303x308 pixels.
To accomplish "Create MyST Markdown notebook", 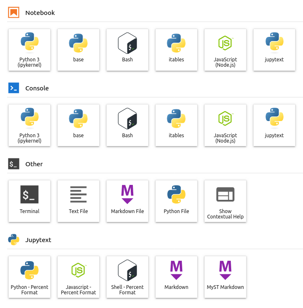I will [x=225, y=277].
